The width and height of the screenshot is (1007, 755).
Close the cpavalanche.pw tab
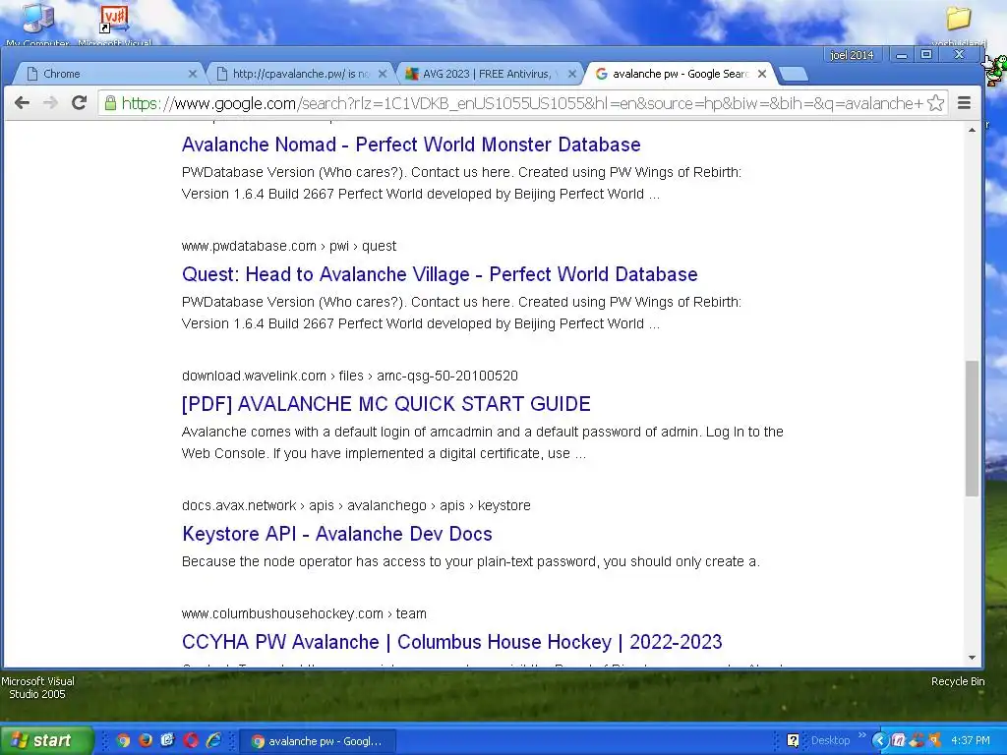click(383, 74)
